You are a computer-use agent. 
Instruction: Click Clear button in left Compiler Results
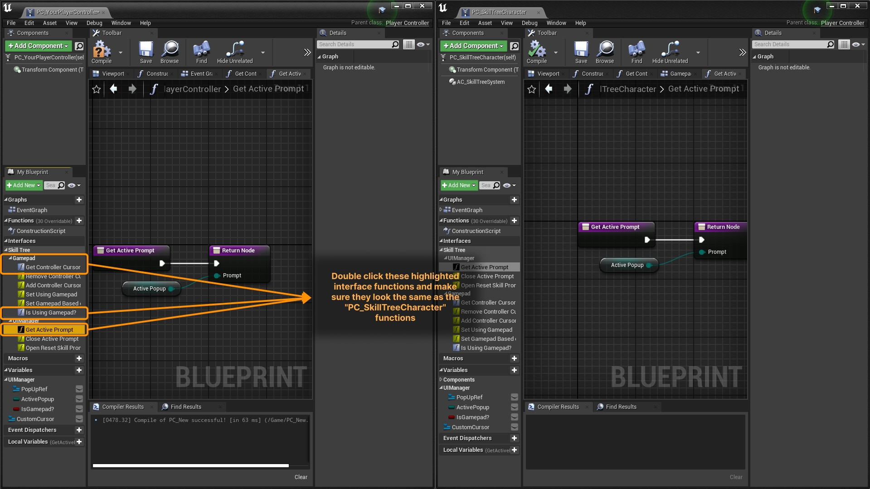301,477
